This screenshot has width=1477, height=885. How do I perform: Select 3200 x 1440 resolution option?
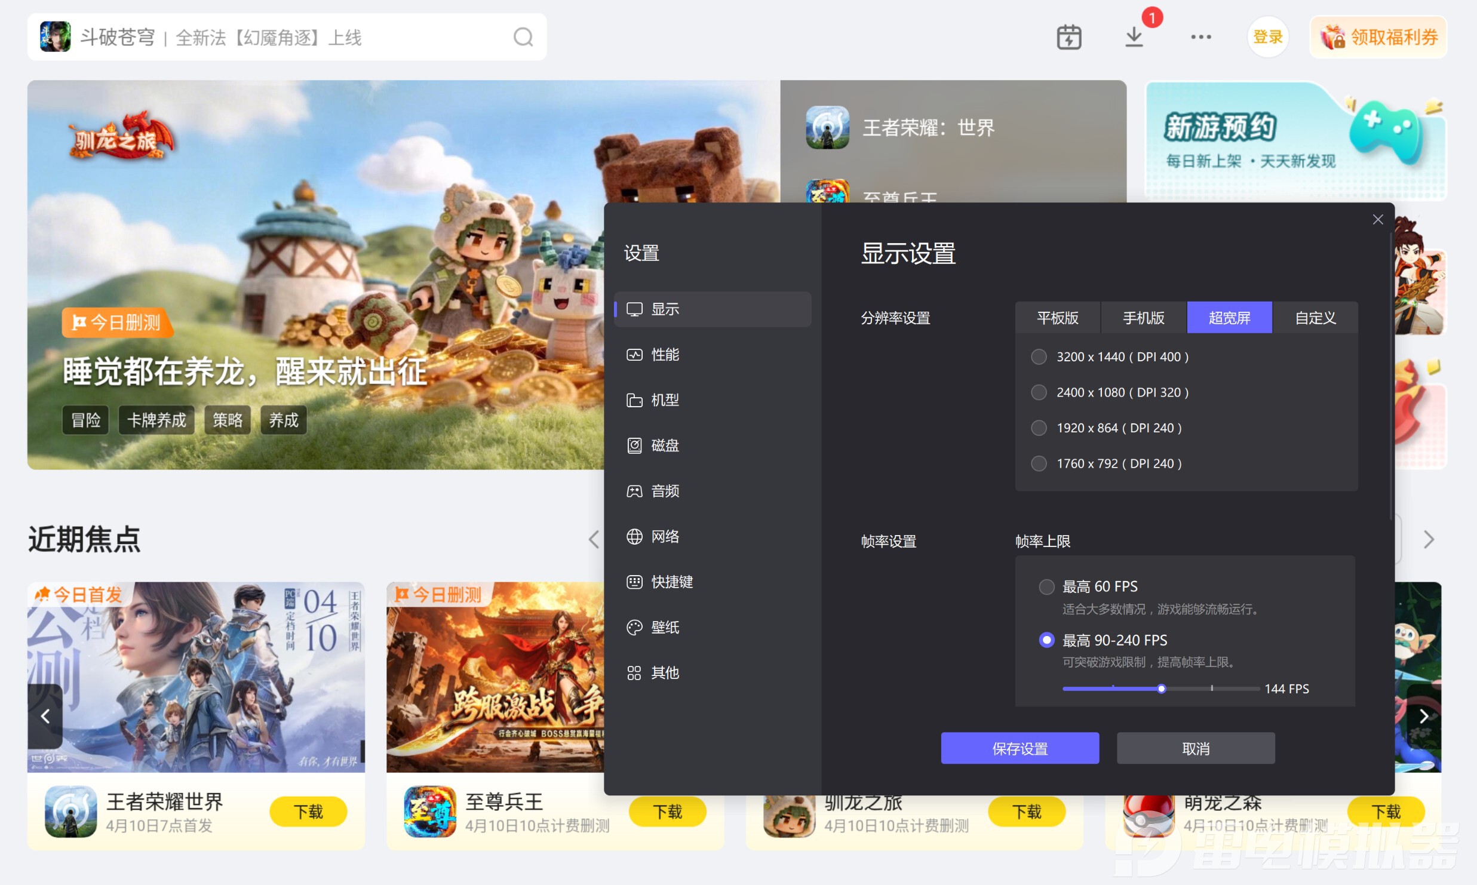[1039, 357]
